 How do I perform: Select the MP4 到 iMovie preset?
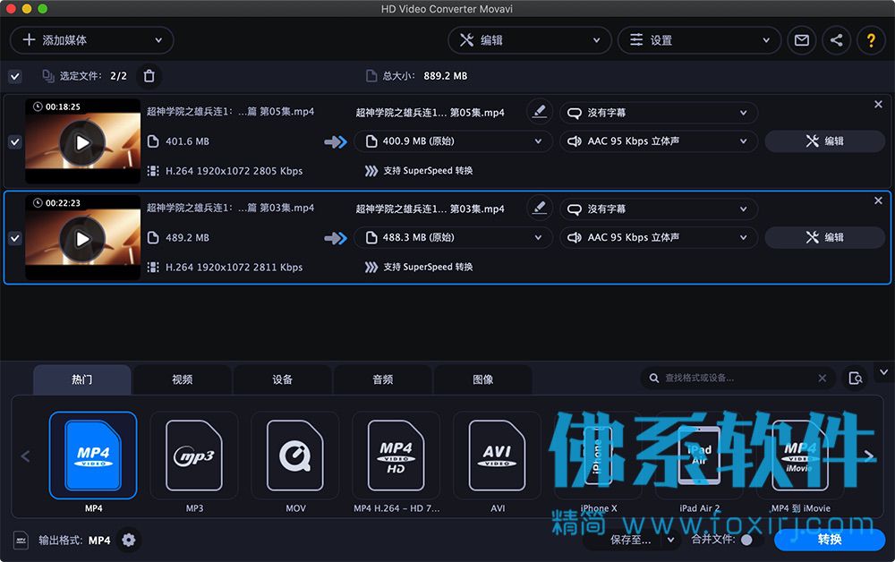[x=800, y=456]
